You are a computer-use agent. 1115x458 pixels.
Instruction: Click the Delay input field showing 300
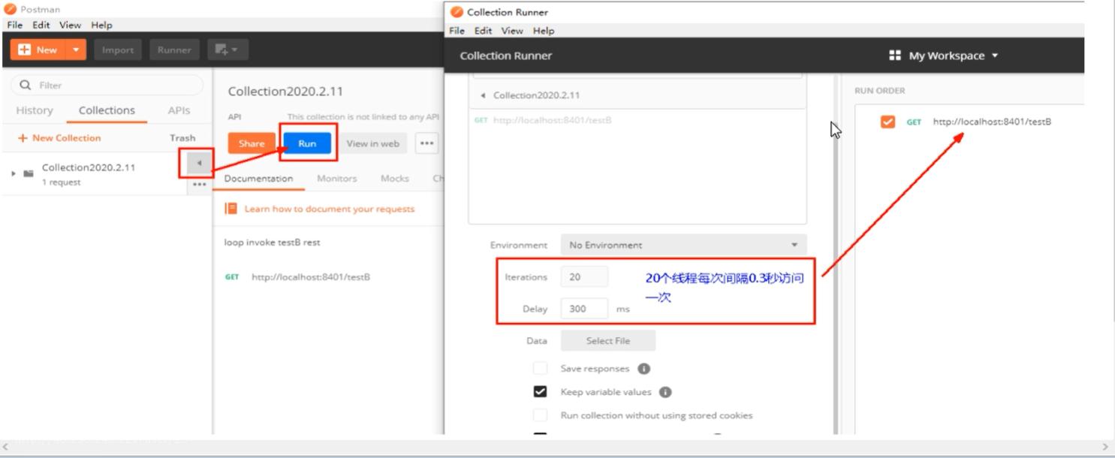584,309
